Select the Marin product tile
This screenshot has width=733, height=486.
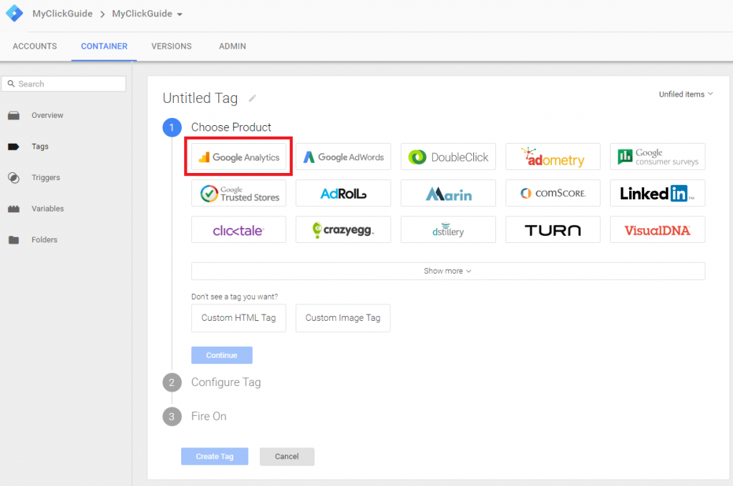tap(448, 193)
